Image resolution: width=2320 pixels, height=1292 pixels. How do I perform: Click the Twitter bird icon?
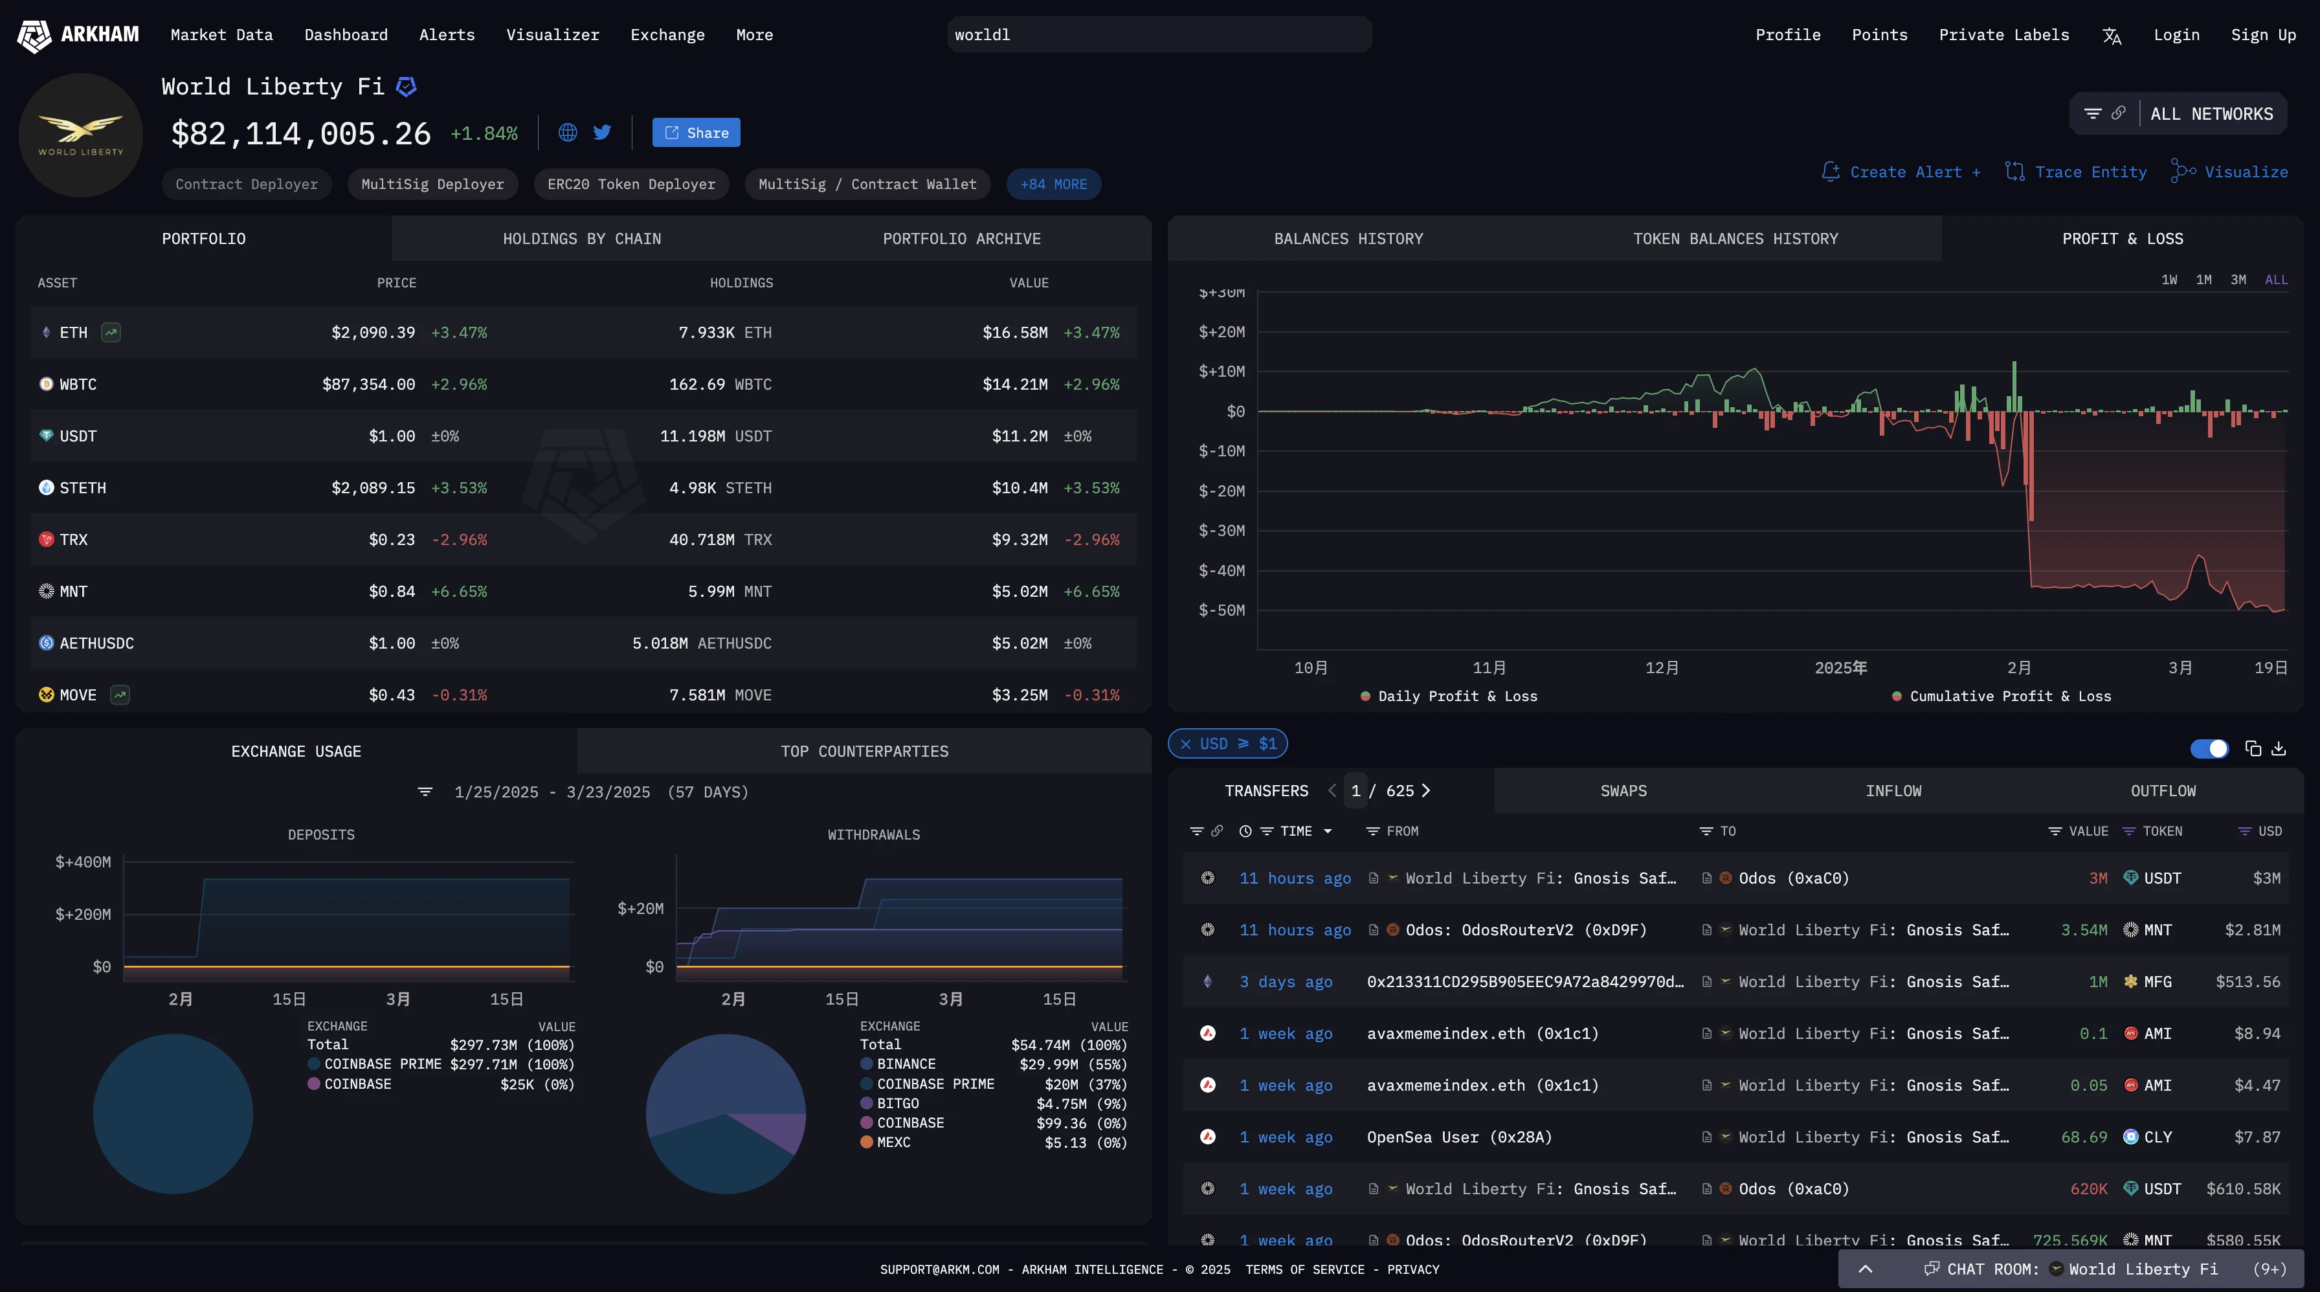(x=603, y=132)
